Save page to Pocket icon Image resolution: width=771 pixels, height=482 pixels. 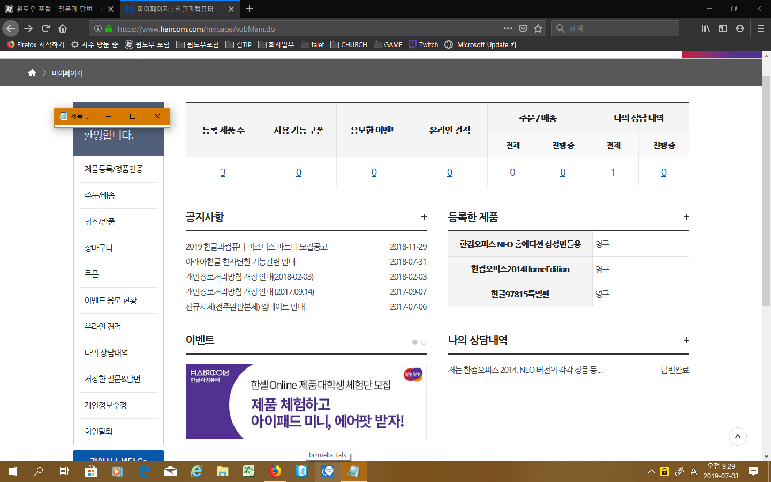click(x=523, y=28)
